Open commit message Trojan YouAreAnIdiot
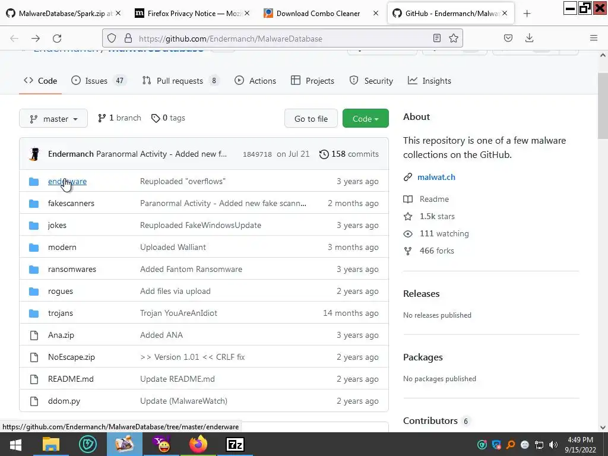 178,313
